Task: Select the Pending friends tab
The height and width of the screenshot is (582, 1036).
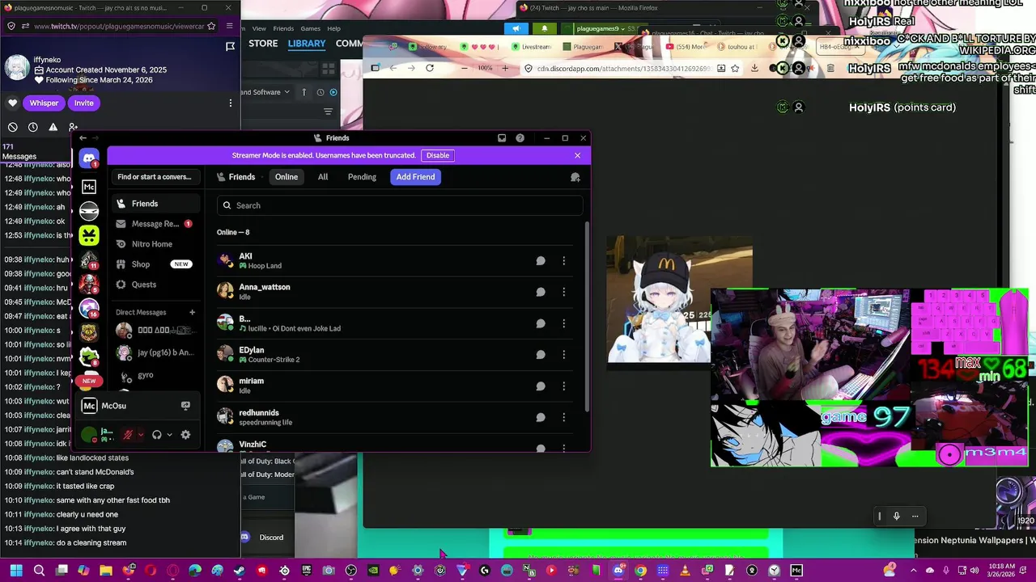Action: point(362,177)
